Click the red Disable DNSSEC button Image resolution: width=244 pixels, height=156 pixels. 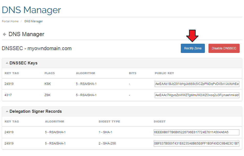224,48
